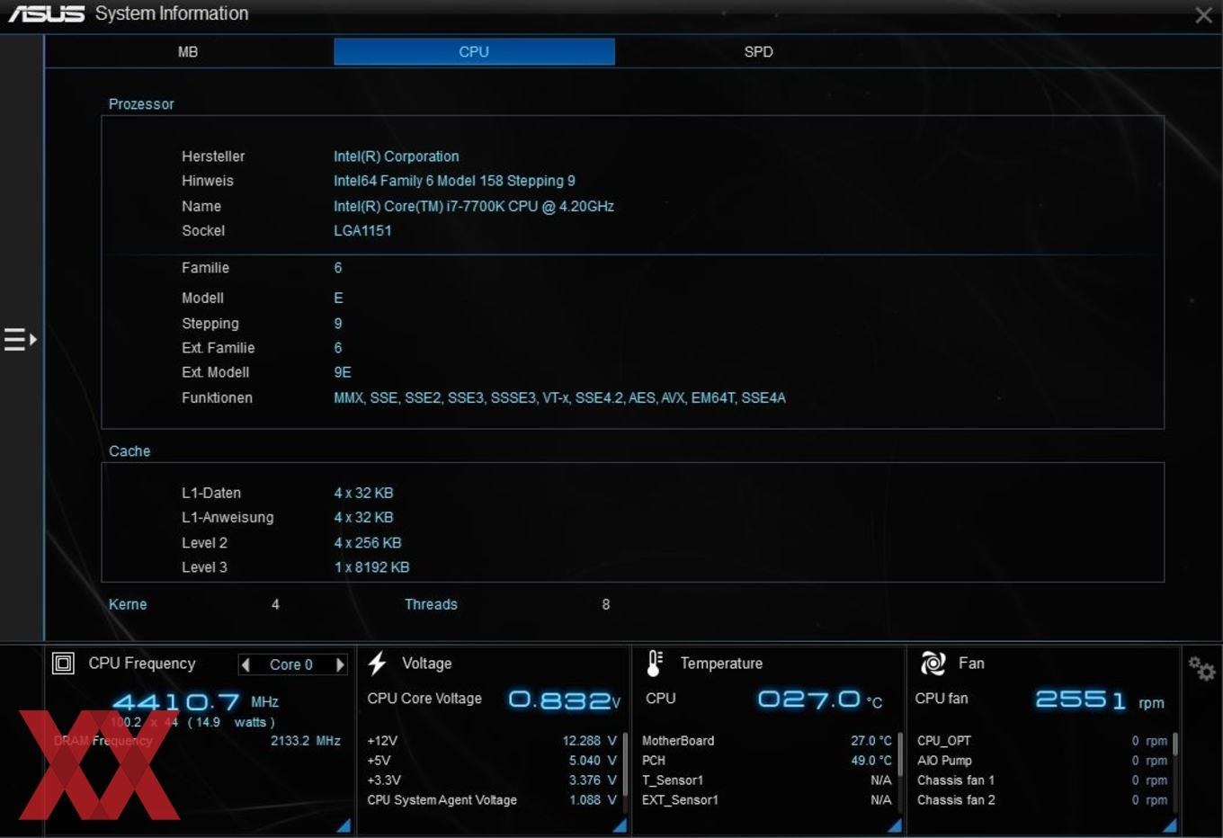1223x838 pixels.
Task: Expand the CPU Frequency panel corner
Action: 344,825
